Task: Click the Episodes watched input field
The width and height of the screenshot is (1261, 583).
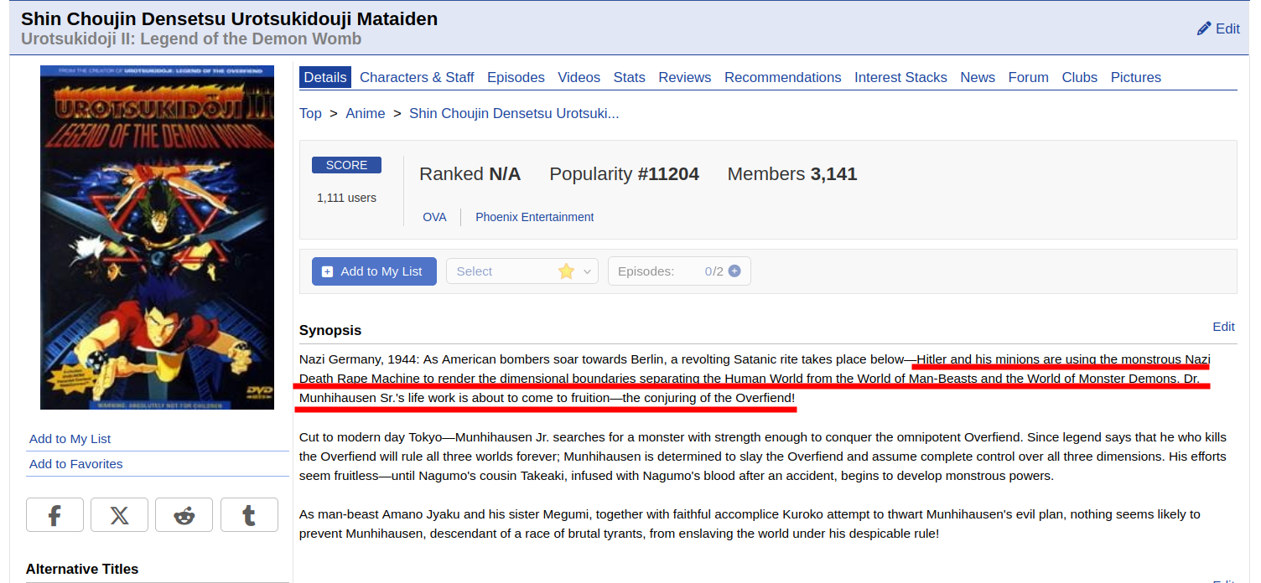Action: tap(679, 271)
